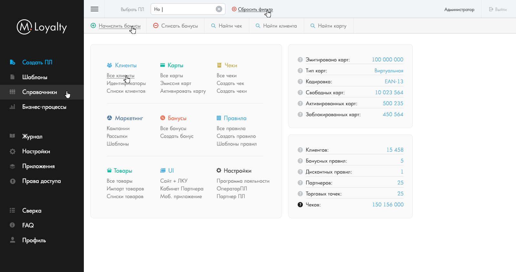Click the Виртуальная card type value

click(x=389, y=71)
